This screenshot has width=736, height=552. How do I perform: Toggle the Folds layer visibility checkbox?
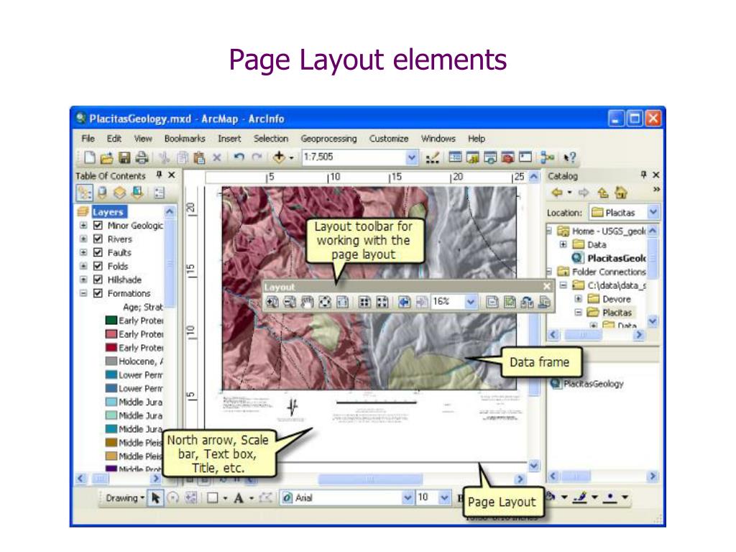coord(98,266)
